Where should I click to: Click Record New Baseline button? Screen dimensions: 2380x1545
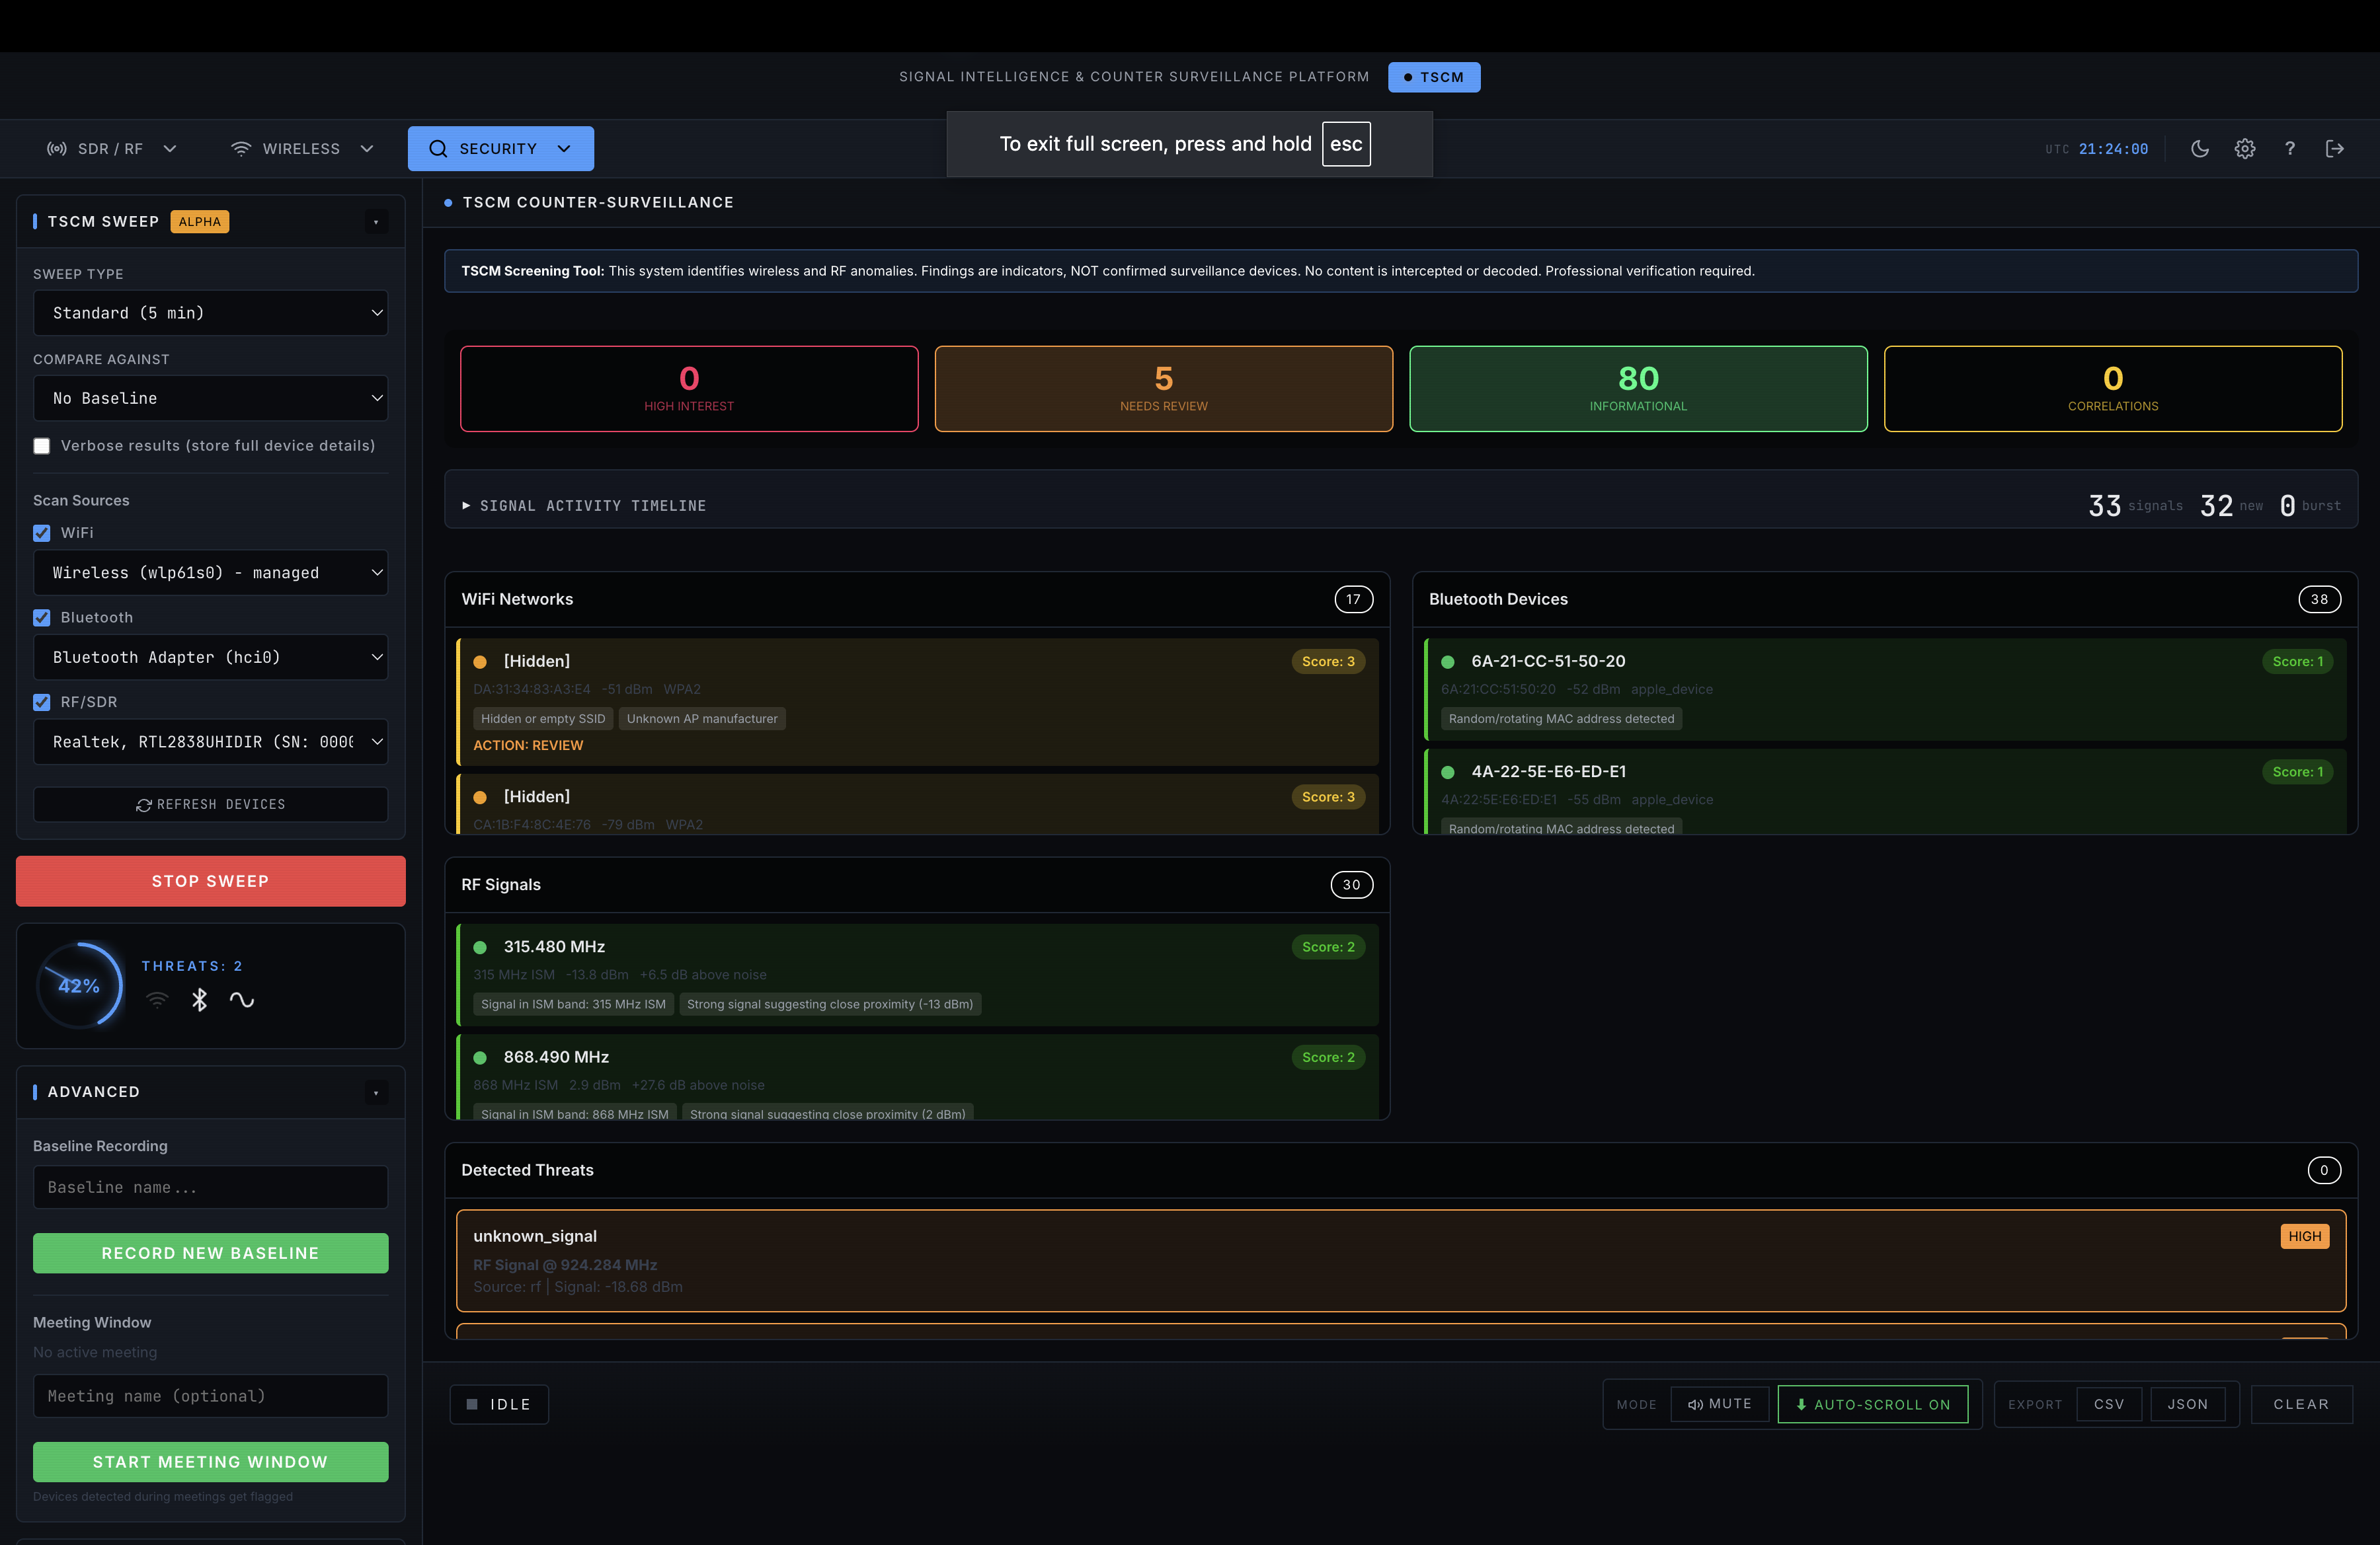coord(210,1253)
